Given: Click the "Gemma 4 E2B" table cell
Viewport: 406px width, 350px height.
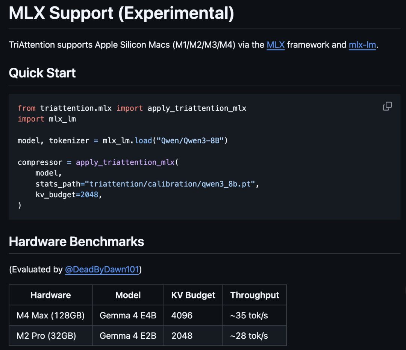Looking at the screenshot, I should [x=128, y=336].
